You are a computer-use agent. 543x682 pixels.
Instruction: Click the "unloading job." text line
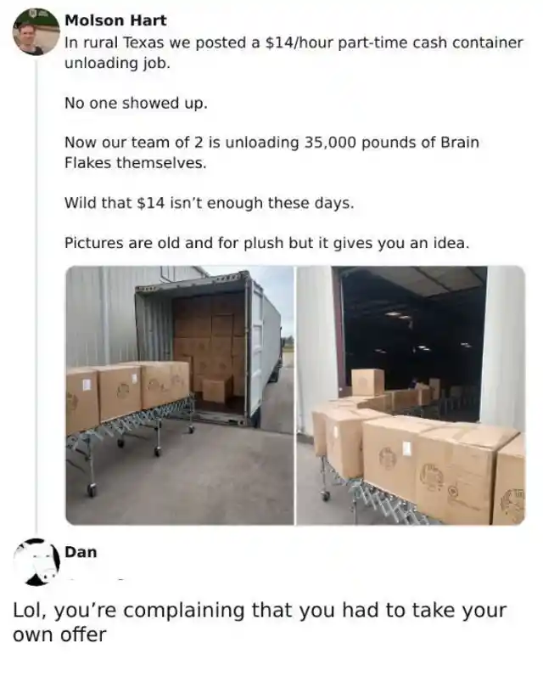pyautogui.click(x=117, y=63)
